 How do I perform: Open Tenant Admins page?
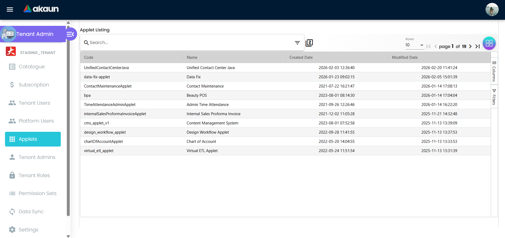(33, 157)
